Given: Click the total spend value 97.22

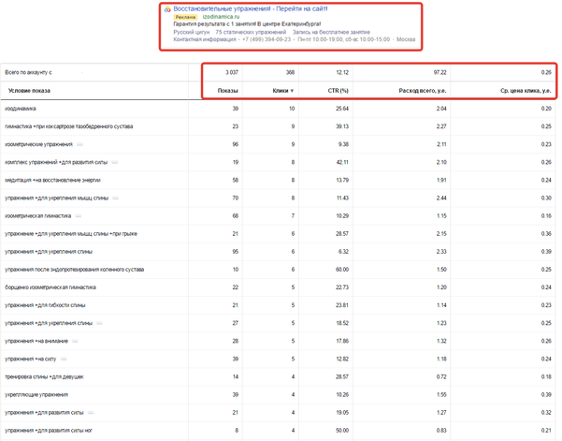Looking at the screenshot, I should [x=440, y=72].
